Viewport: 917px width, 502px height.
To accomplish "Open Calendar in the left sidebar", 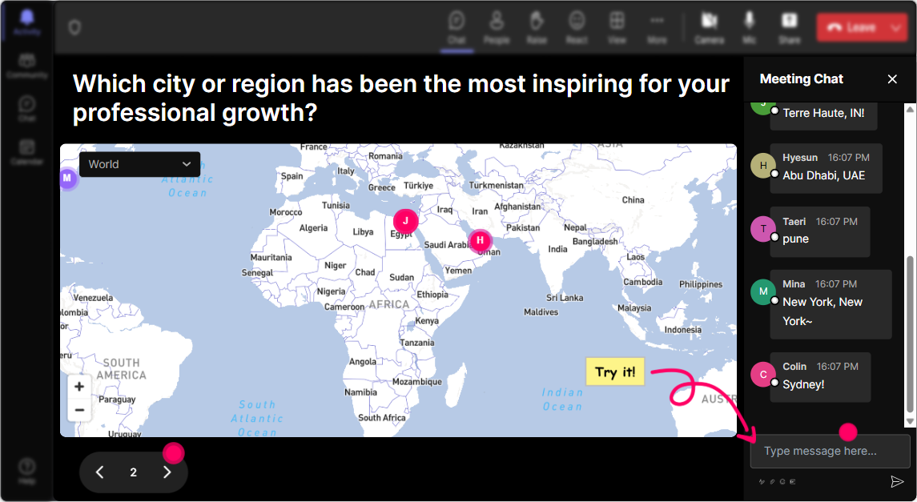I will (x=27, y=152).
